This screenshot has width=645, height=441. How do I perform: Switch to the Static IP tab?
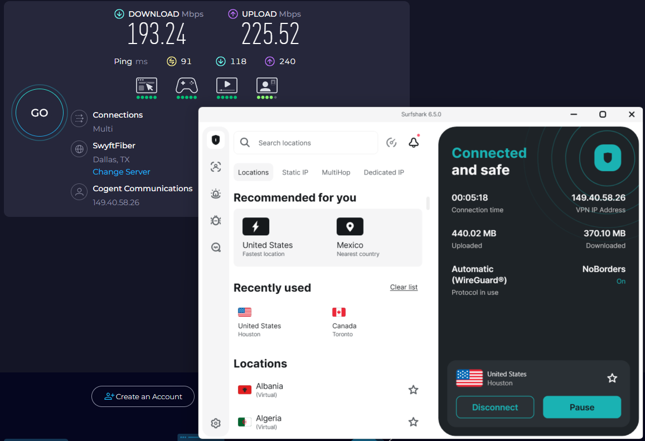coord(295,172)
